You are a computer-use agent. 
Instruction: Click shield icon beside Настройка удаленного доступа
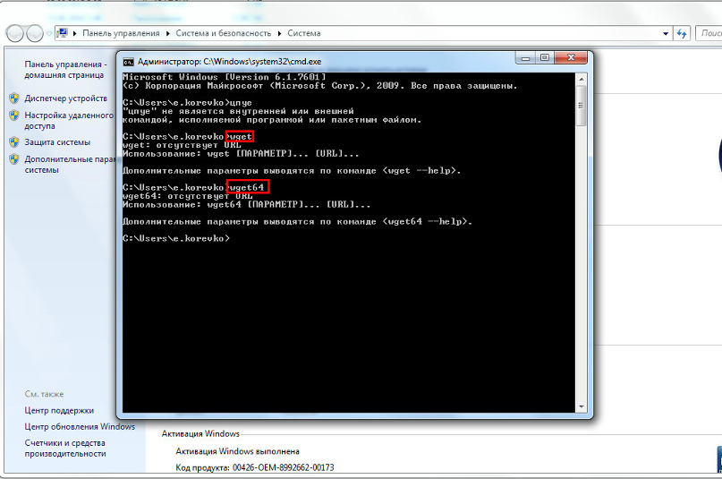(x=14, y=115)
